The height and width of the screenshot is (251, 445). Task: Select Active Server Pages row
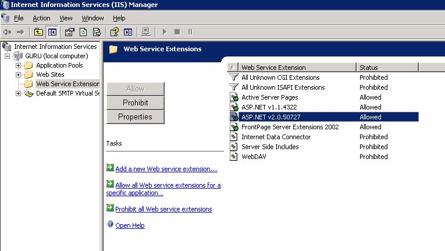tap(323, 97)
